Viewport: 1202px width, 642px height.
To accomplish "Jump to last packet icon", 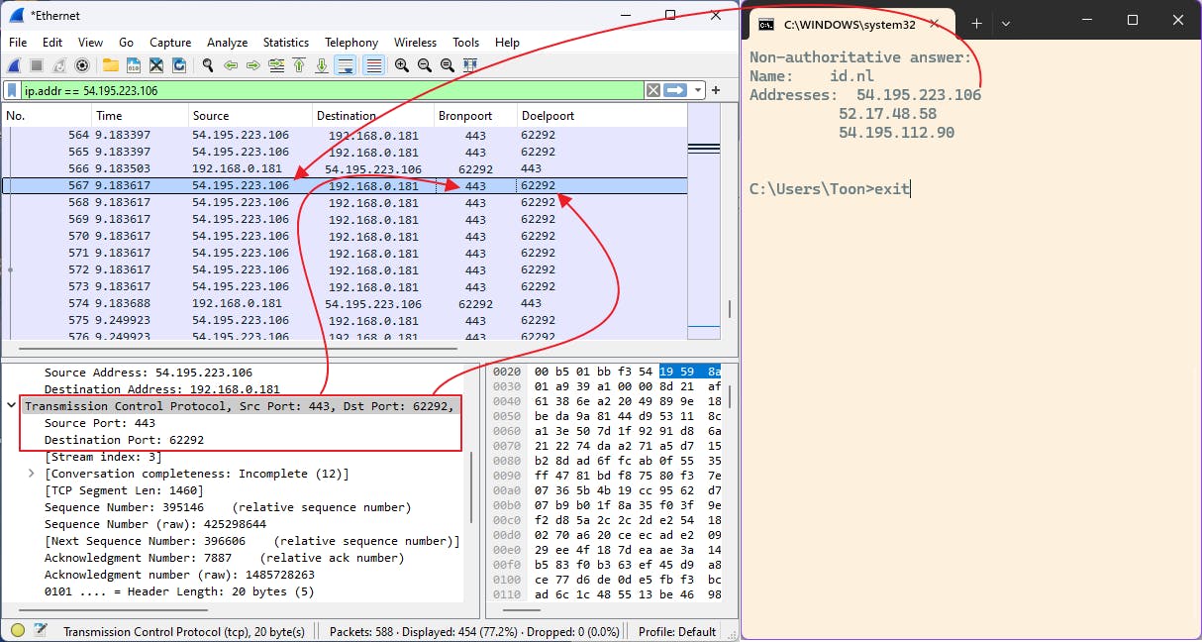I will [322, 65].
